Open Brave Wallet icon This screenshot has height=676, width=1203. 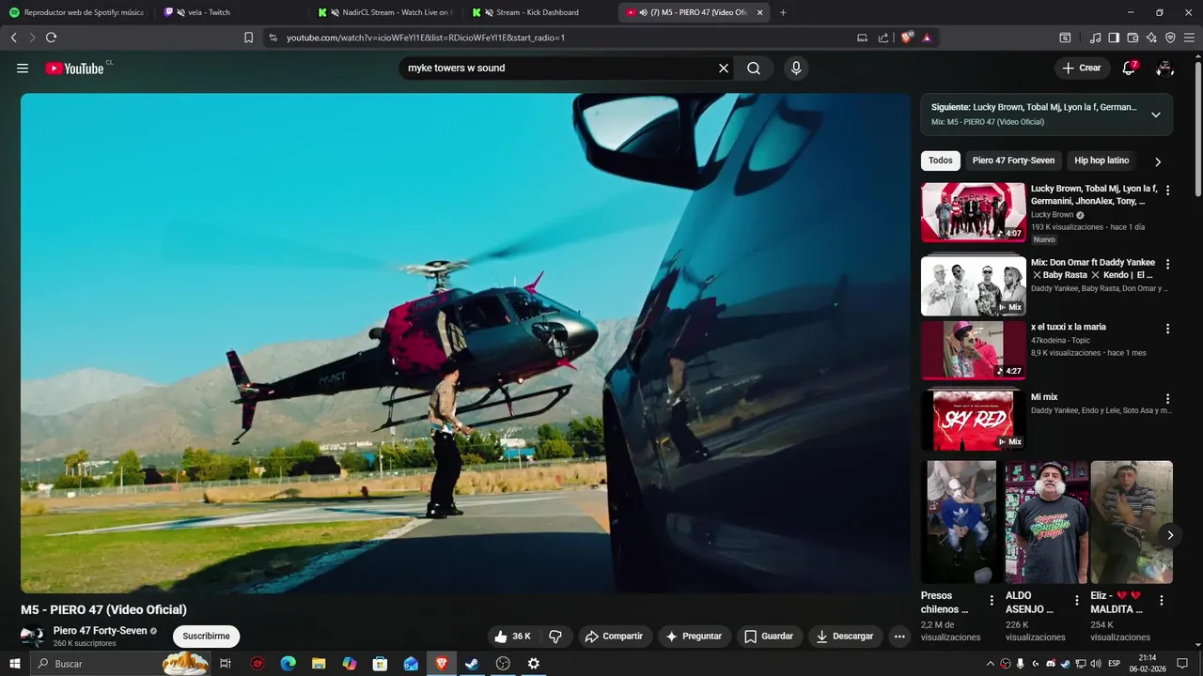(1133, 38)
